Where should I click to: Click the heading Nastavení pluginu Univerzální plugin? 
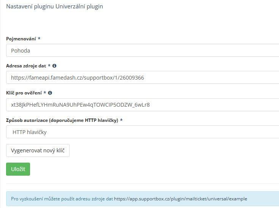click(54, 6)
